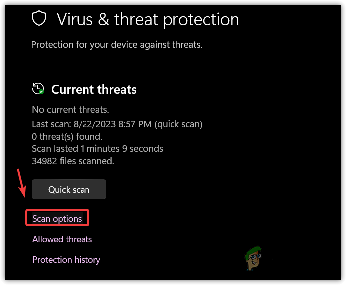
Task: Open Scan options
Action: coord(57,218)
